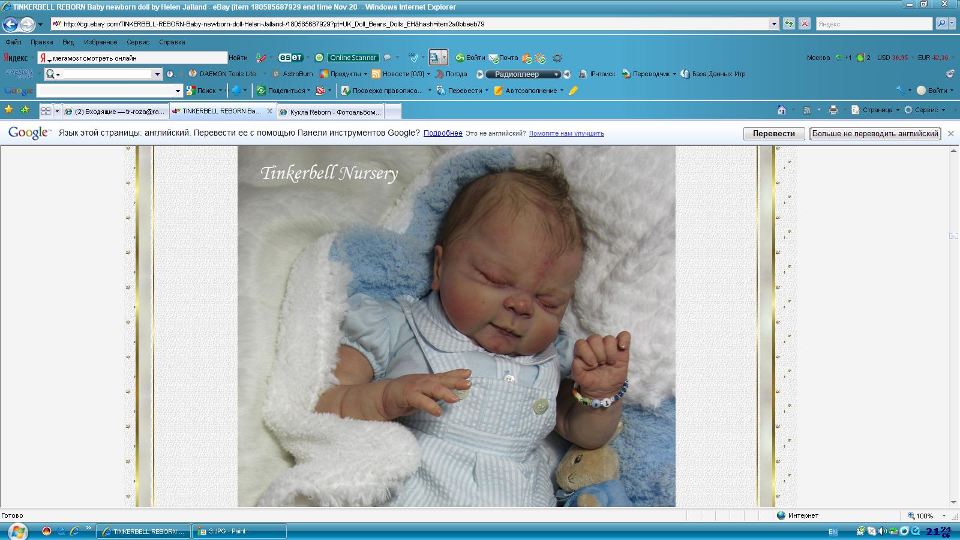The height and width of the screenshot is (540, 960).
Task: Open IP-поиск tool
Action: click(597, 74)
